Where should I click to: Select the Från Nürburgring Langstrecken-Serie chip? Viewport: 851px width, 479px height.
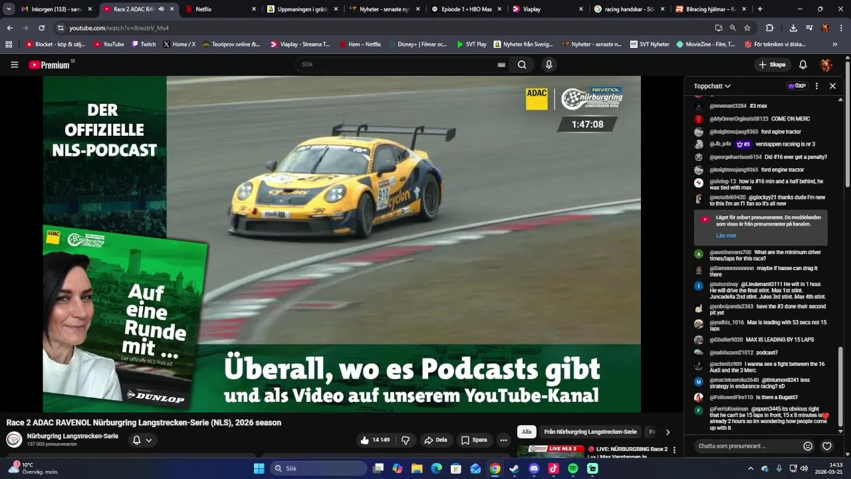click(x=590, y=432)
